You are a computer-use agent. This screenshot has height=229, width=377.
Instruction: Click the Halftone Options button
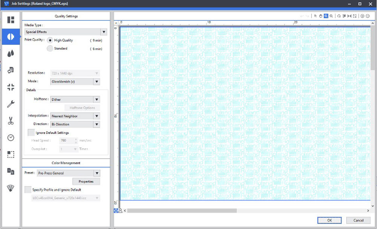click(x=82, y=108)
